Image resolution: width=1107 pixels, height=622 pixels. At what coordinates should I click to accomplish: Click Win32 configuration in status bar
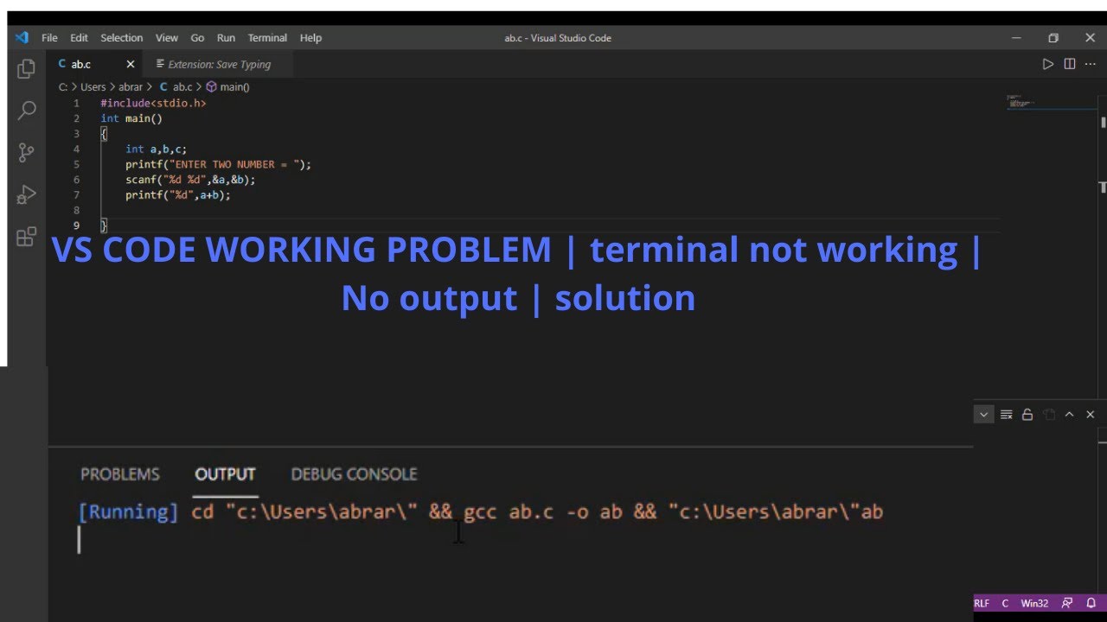coord(1034,603)
